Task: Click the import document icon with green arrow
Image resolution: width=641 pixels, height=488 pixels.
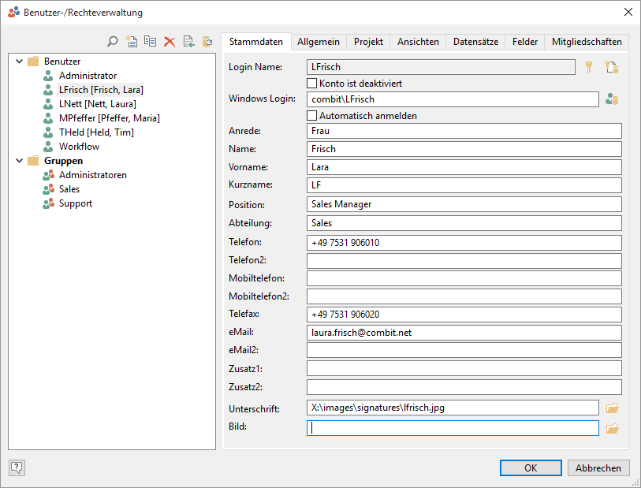Action: (188, 42)
